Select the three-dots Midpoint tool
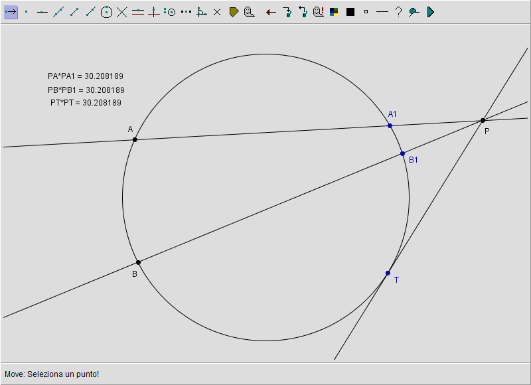Screen dimensions: 531x385 (186, 12)
